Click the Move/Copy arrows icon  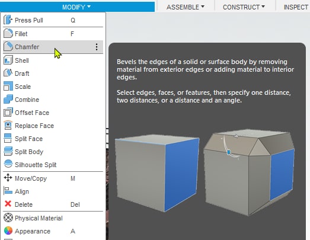coord(8,178)
